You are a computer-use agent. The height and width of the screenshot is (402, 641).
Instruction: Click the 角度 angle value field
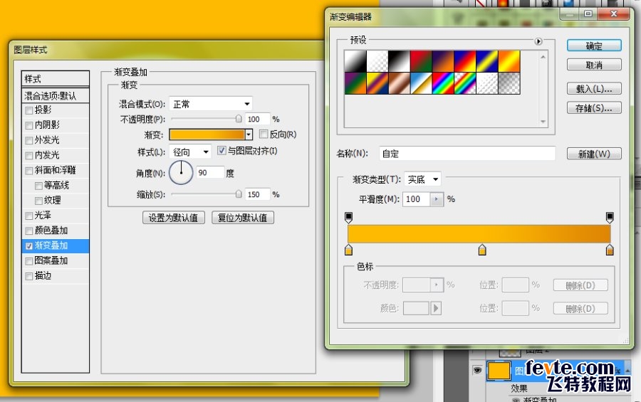(210, 173)
